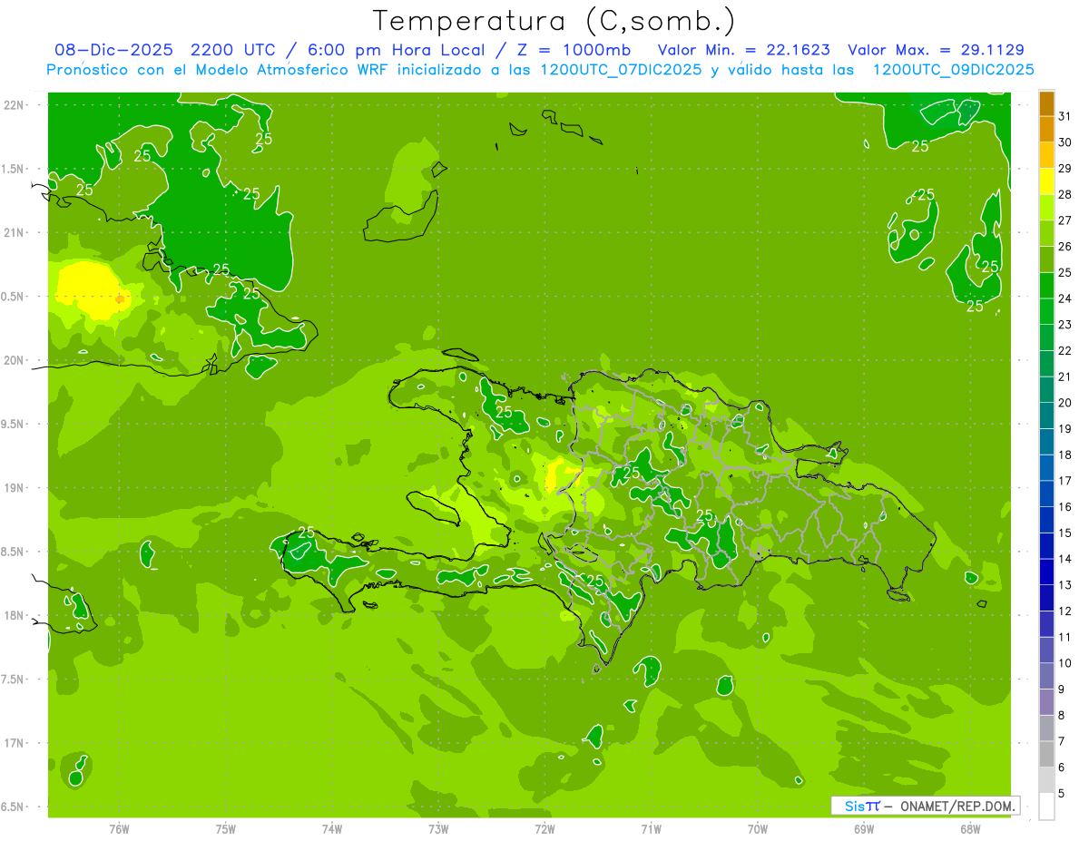Click "1200UTC_09DIC2025" valid-until time text
The width and height of the screenshot is (1089, 841).
point(953,70)
